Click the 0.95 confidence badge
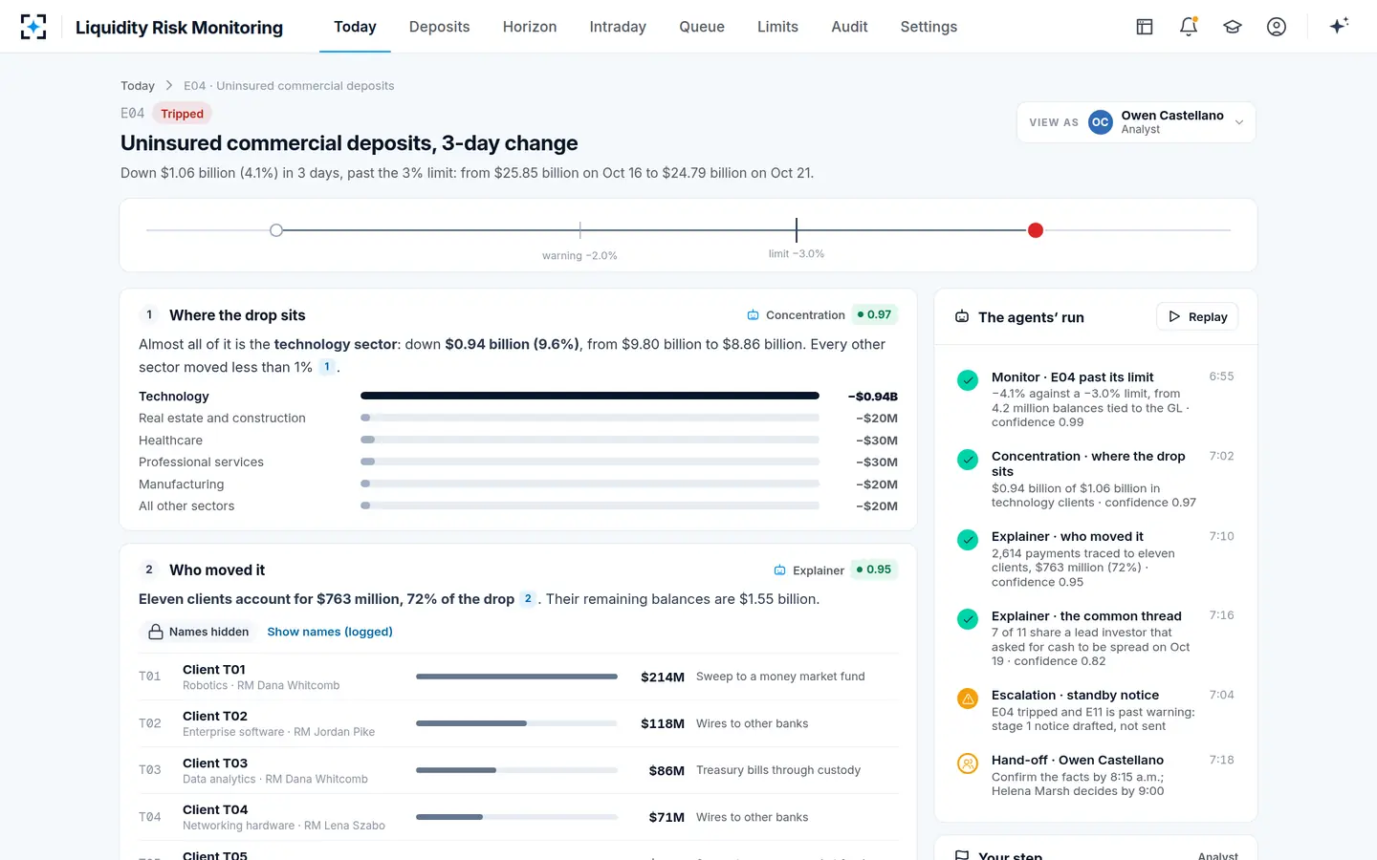 point(874,570)
